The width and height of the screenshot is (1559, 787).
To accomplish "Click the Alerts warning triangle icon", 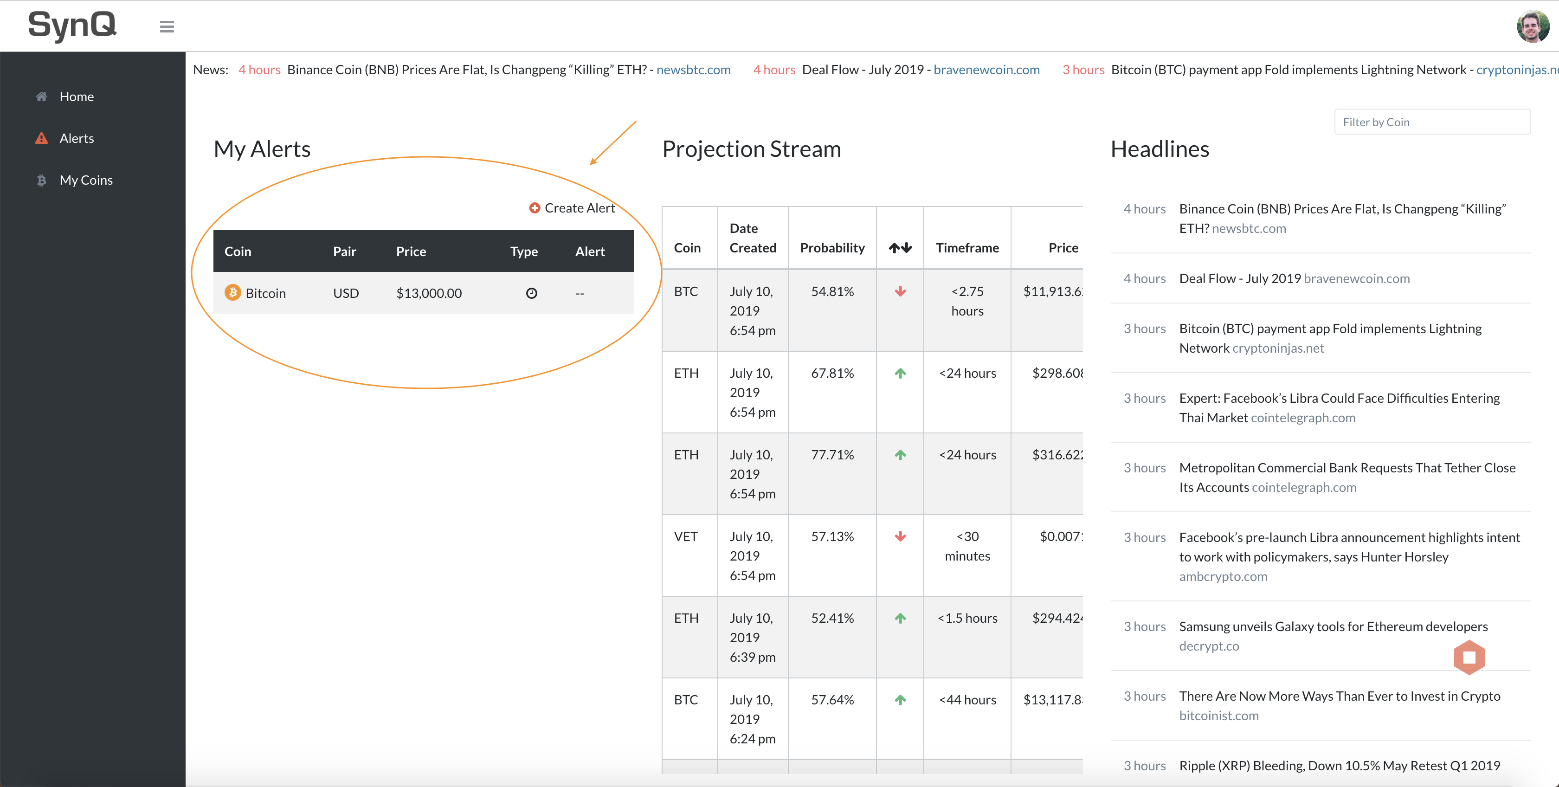I will pyautogui.click(x=41, y=138).
